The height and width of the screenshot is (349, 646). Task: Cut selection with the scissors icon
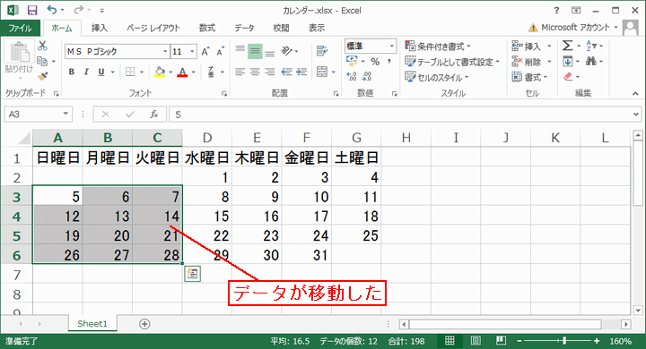pos(42,46)
